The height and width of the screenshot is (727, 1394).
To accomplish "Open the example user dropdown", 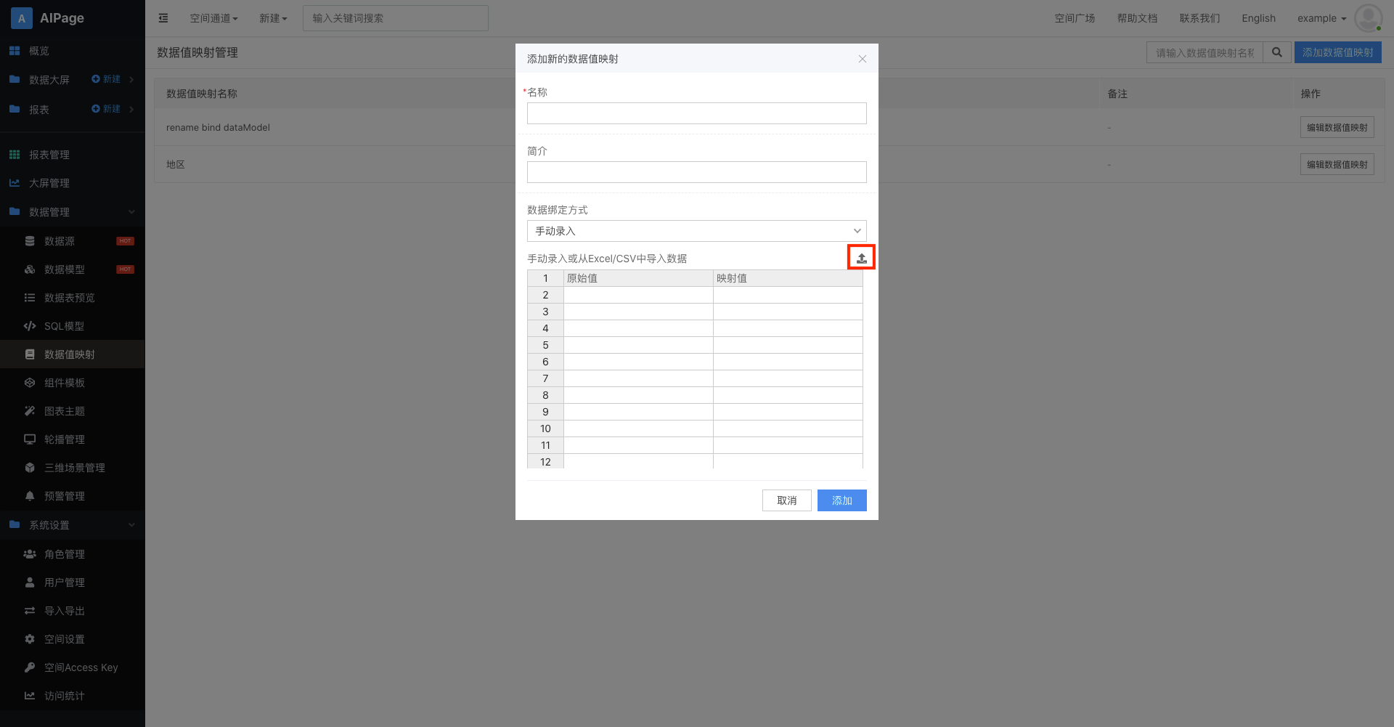I will click(x=1322, y=18).
